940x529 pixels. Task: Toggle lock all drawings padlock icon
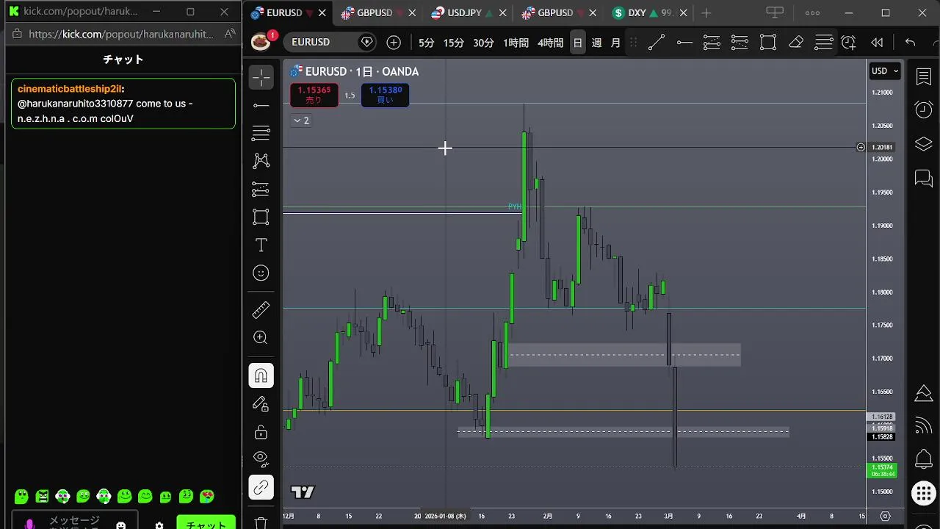[x=261, y=431]
